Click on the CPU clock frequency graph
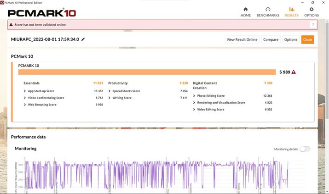The height and width of the screenshot is (194, 329). (156, 174)
